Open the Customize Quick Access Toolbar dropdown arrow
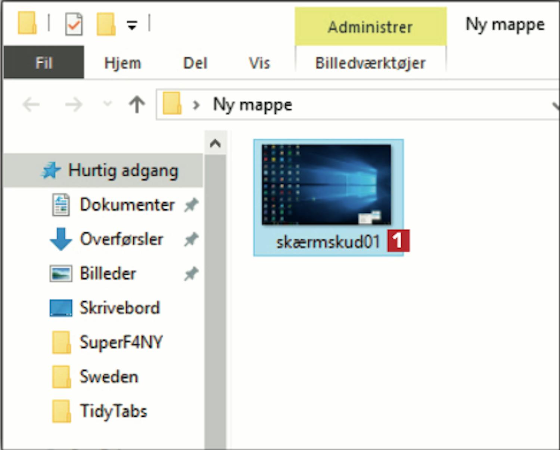The image size is (560, 450). tap(132, 25)
